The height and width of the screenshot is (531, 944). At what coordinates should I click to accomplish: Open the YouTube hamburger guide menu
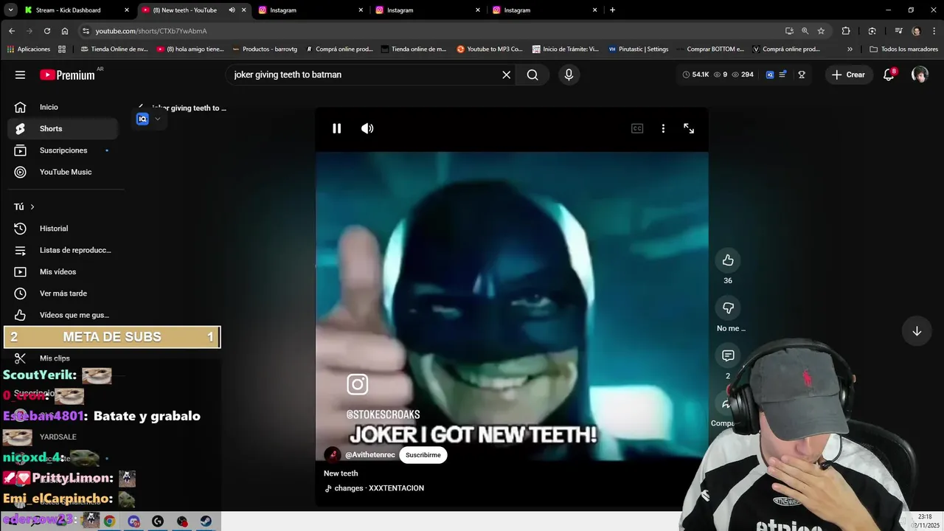click(x=20, y=74)
